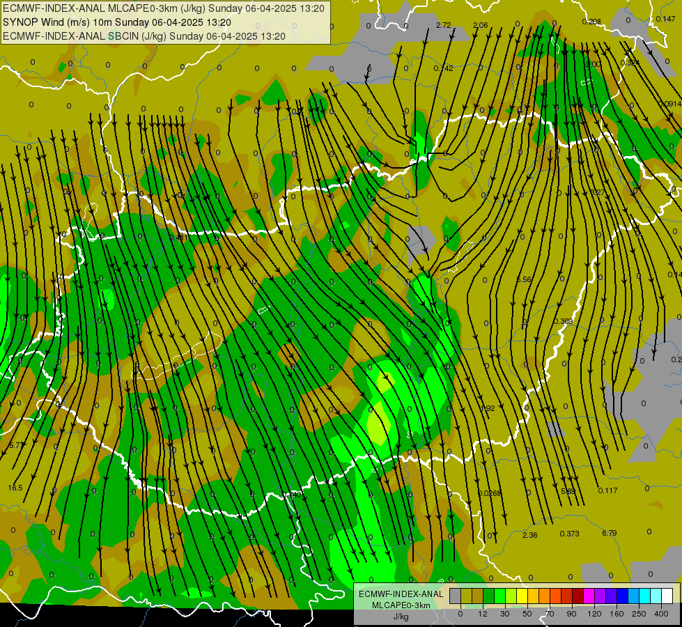This screenshot has height=627, width=682.
Task: Click the 0.0914 value at right edge
Action: click(x=670, y=104)
